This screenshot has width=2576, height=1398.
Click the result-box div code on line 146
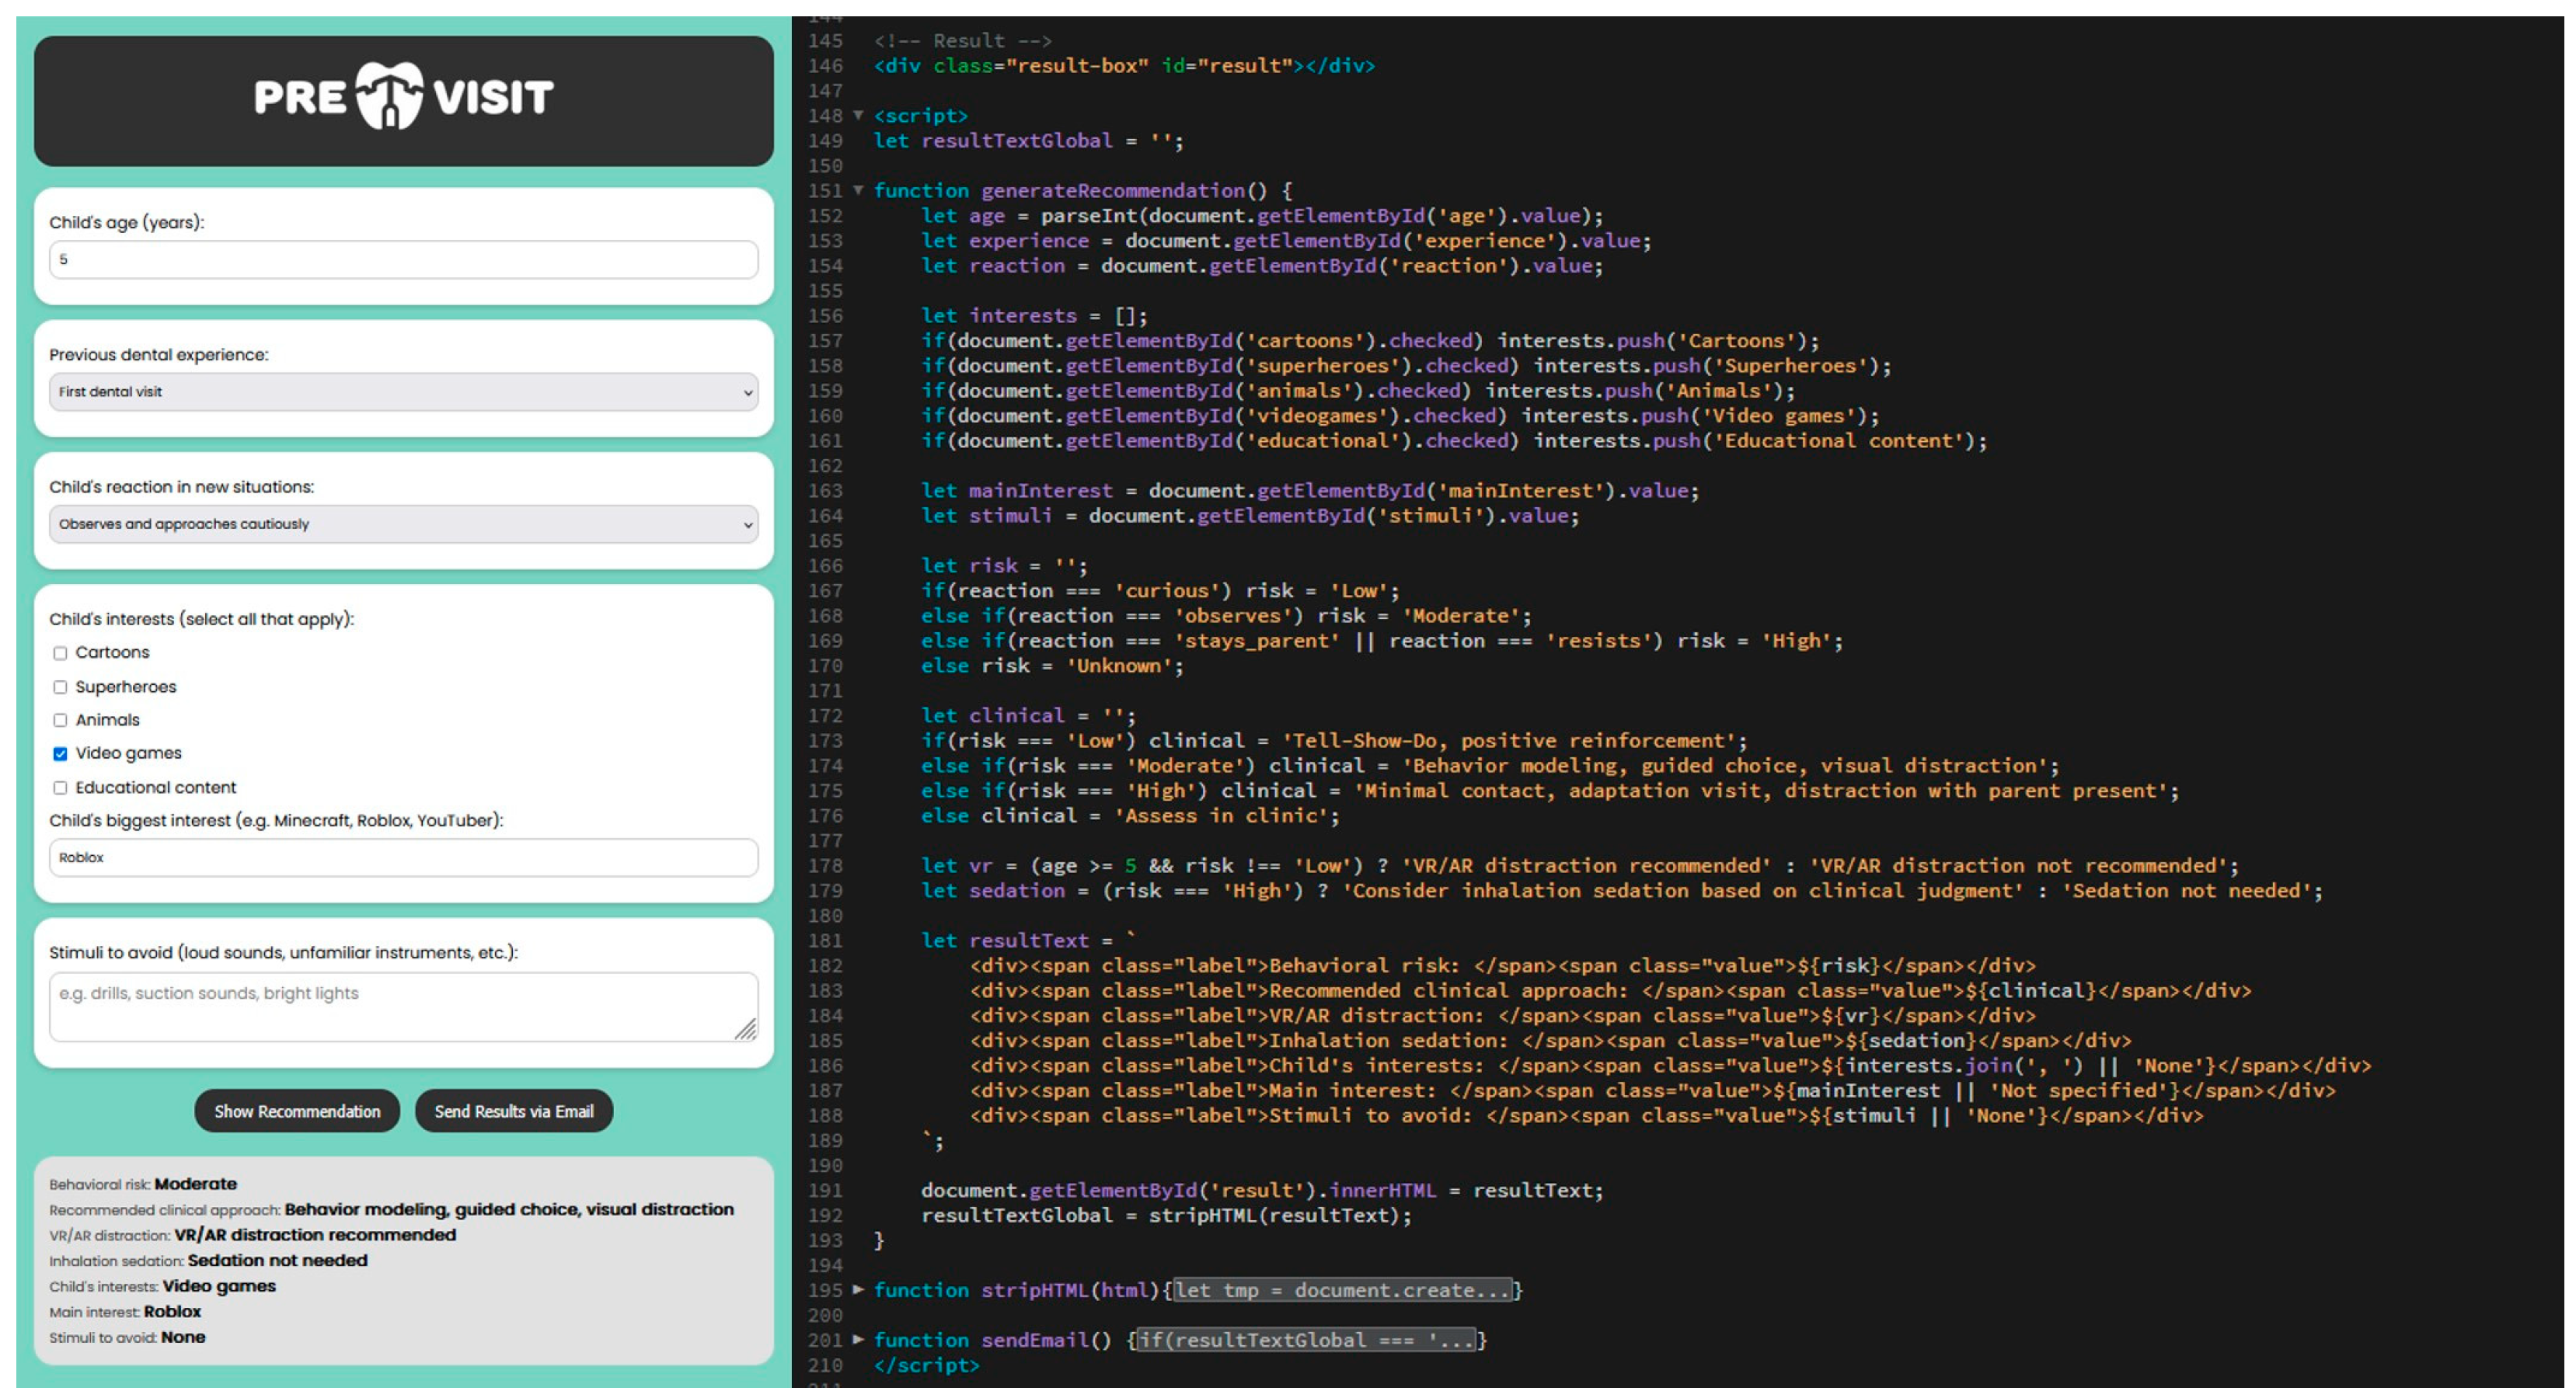(x=1124, y=66)
